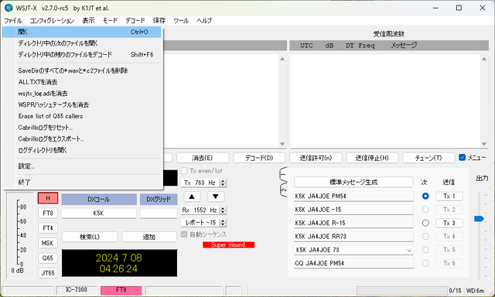
Task: Select the Tx 3 next radio button
Action: [425, 223]
